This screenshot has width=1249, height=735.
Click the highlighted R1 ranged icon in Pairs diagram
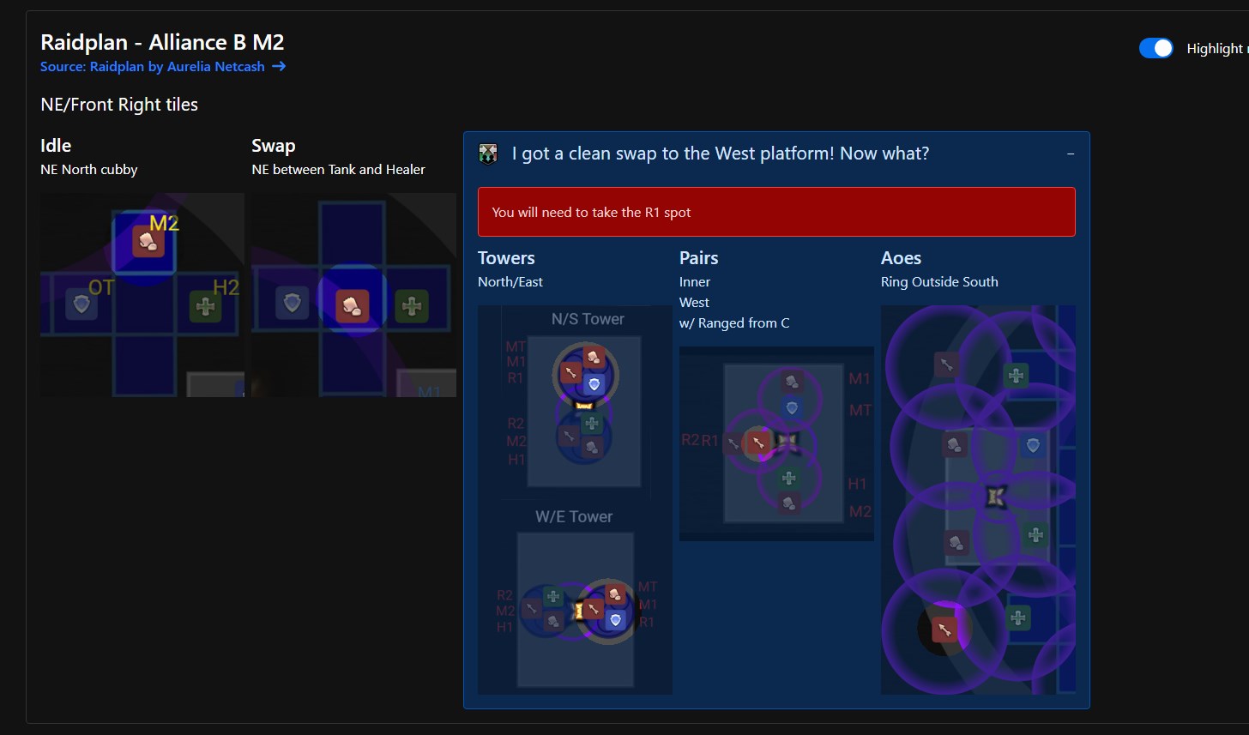click(x=758, y=443)
